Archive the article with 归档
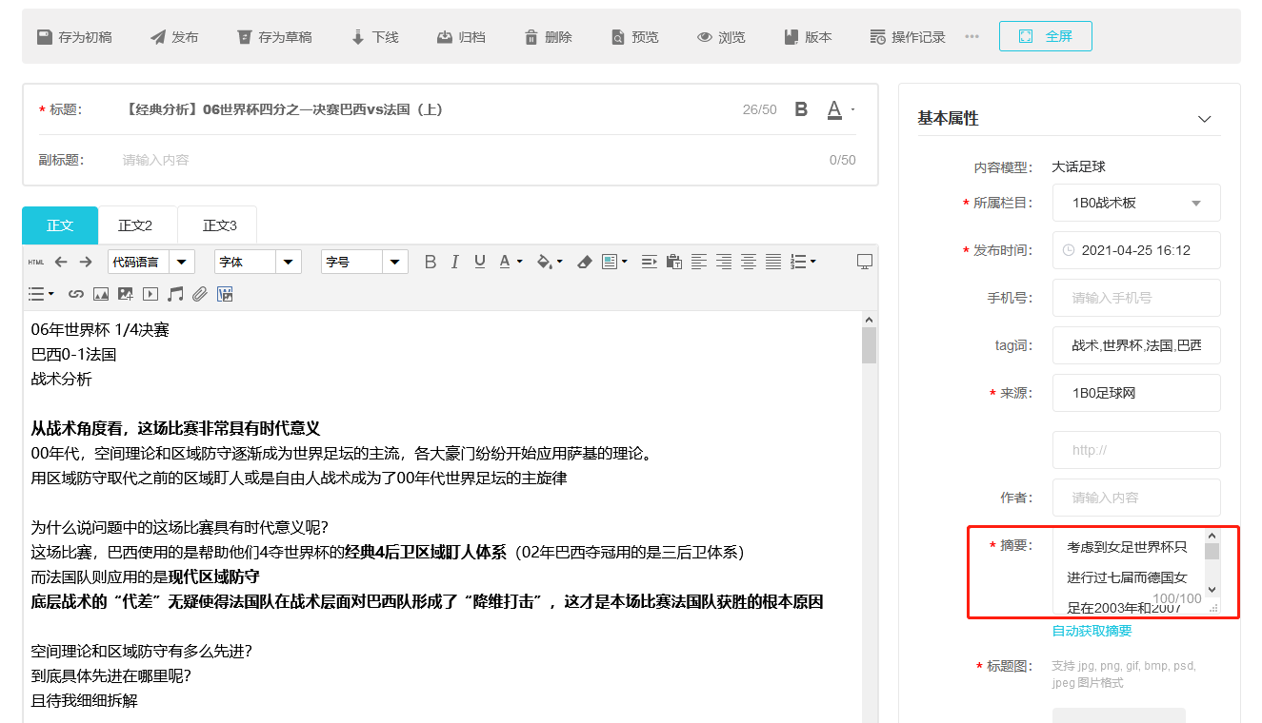The height and width of the screenshot is (723, 1262). pyautogui.click(x=461, y=37)
